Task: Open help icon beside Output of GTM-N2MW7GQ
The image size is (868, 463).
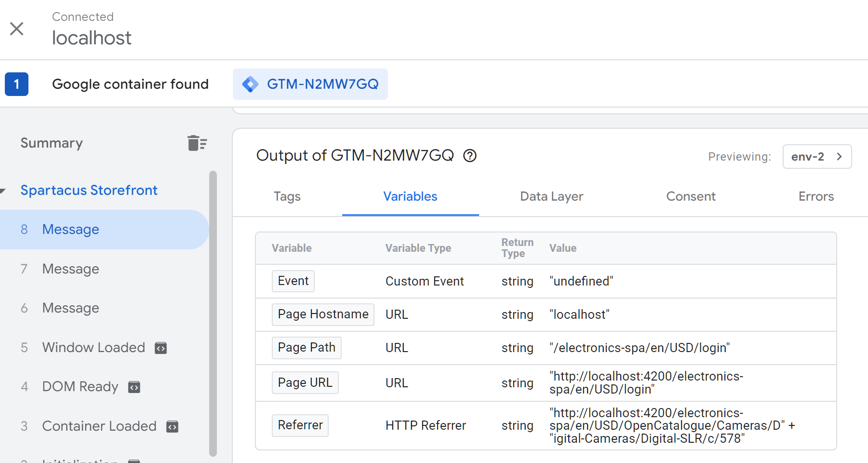Action: 470,156
